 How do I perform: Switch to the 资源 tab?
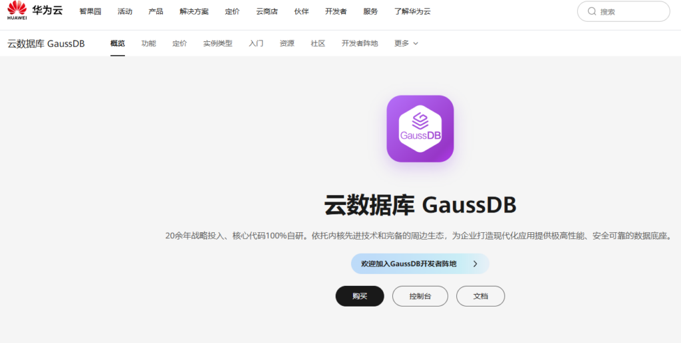click(287, 43)
